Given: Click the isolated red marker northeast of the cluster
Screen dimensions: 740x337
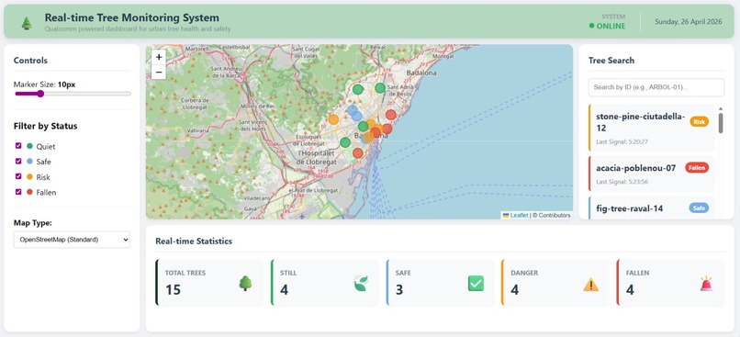Looking at the screenshot, I should click(391, 114).
